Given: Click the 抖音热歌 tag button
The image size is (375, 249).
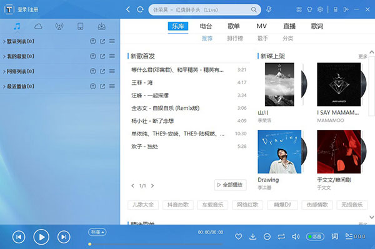Looking at the screenshot, I should coord(178,205).
